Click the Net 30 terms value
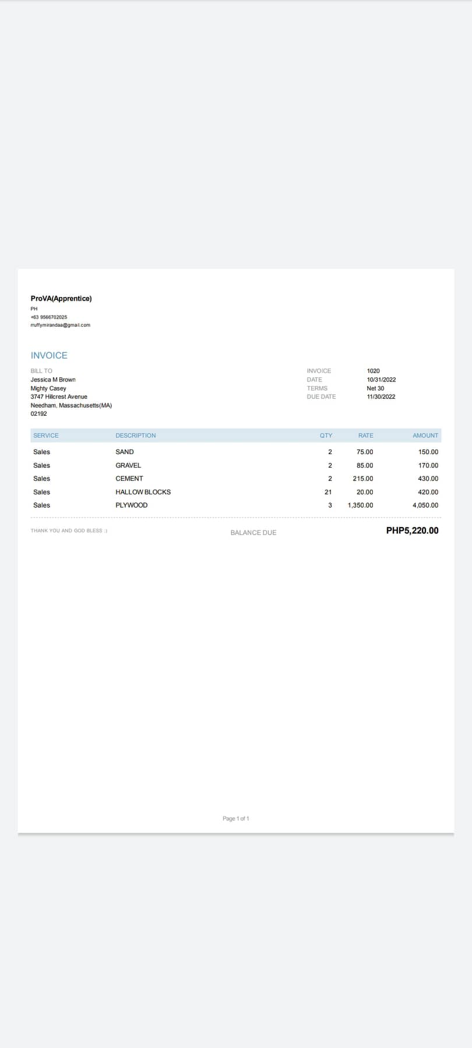Image resolution: width=472 pixels, height=1048 pixels. click(x=376, y=388)
